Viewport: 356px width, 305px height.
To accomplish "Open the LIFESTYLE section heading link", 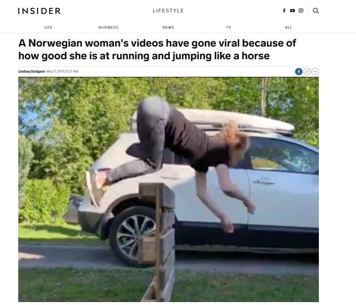I will tap(168, 11).
